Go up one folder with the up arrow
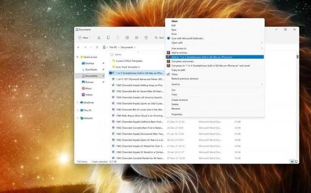311x193 pixels. coord(97,48)
